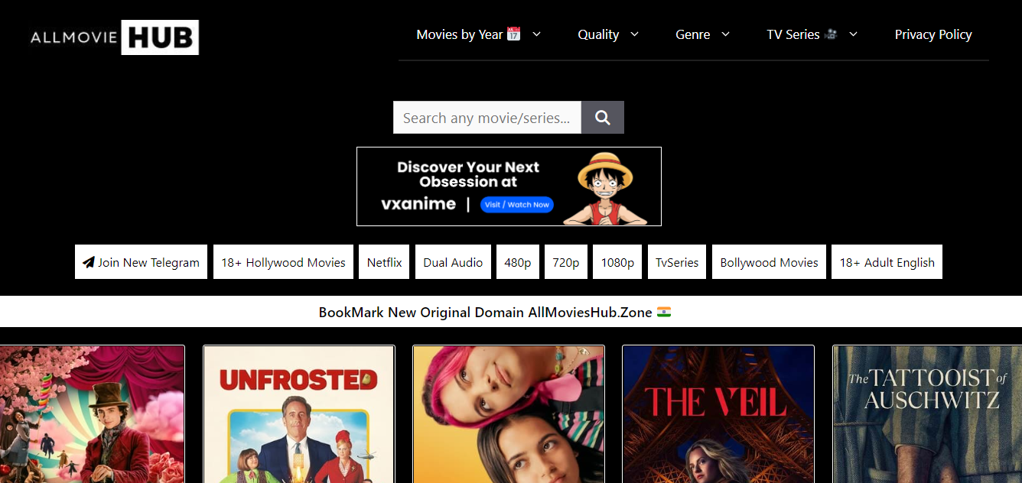Click the Telegram paper plane icon

[89, 262]
